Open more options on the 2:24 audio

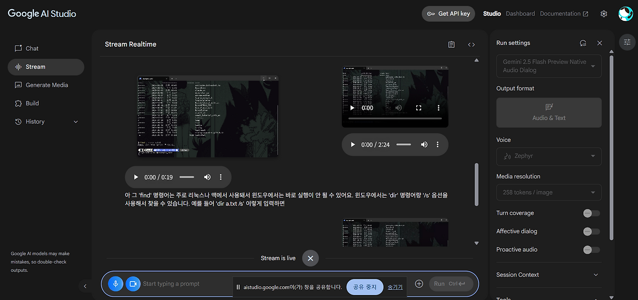[x=438, y=144]
